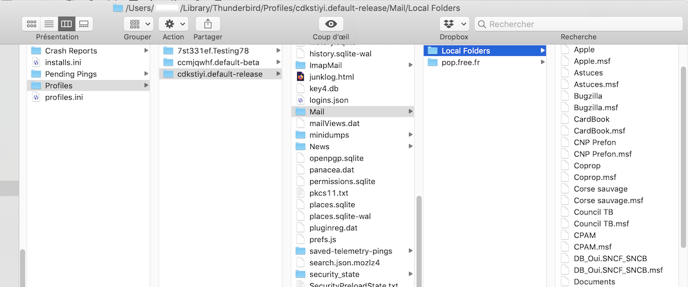The height and width of the screenshot is (287, 688).
Task: Expand the pop.free.fr folder arrow
Action: (x=542, y=63)
